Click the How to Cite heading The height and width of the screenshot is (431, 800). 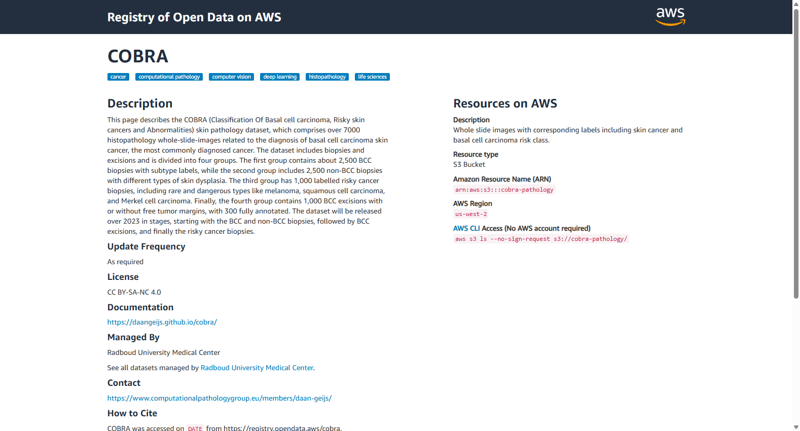tap(132, 413)
